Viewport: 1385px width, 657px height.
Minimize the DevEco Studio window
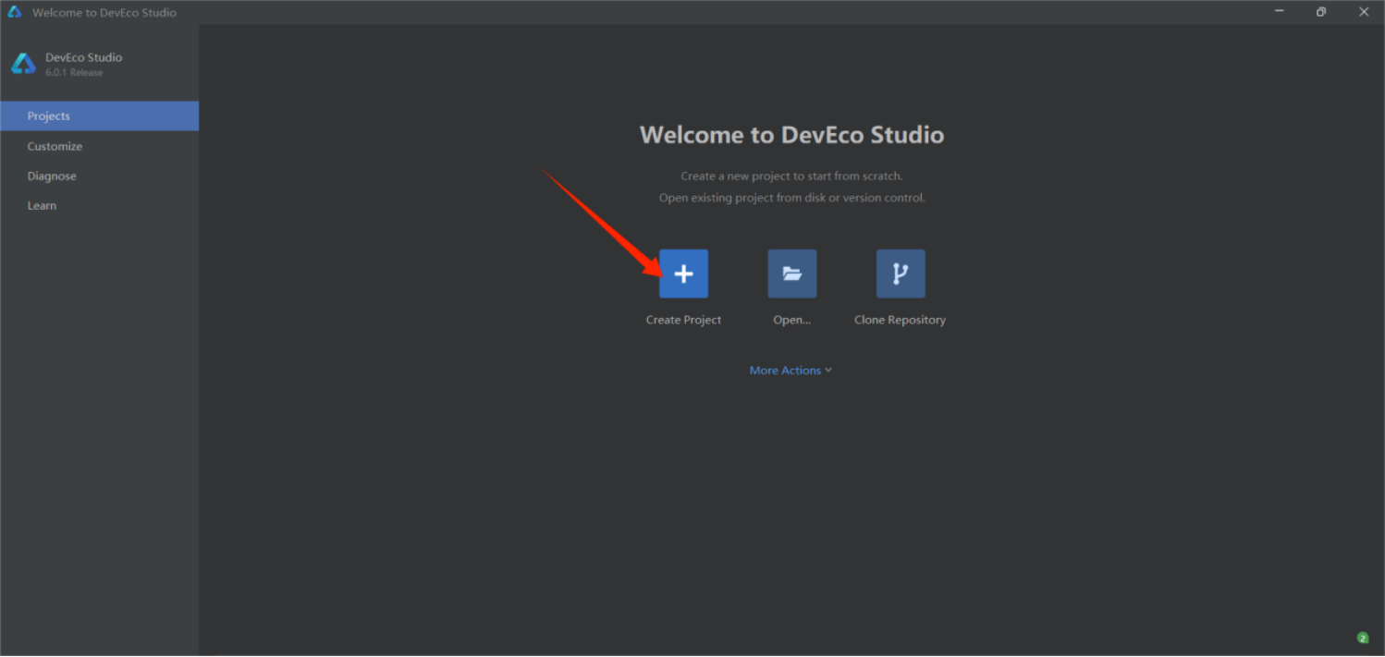(1280, 12)
